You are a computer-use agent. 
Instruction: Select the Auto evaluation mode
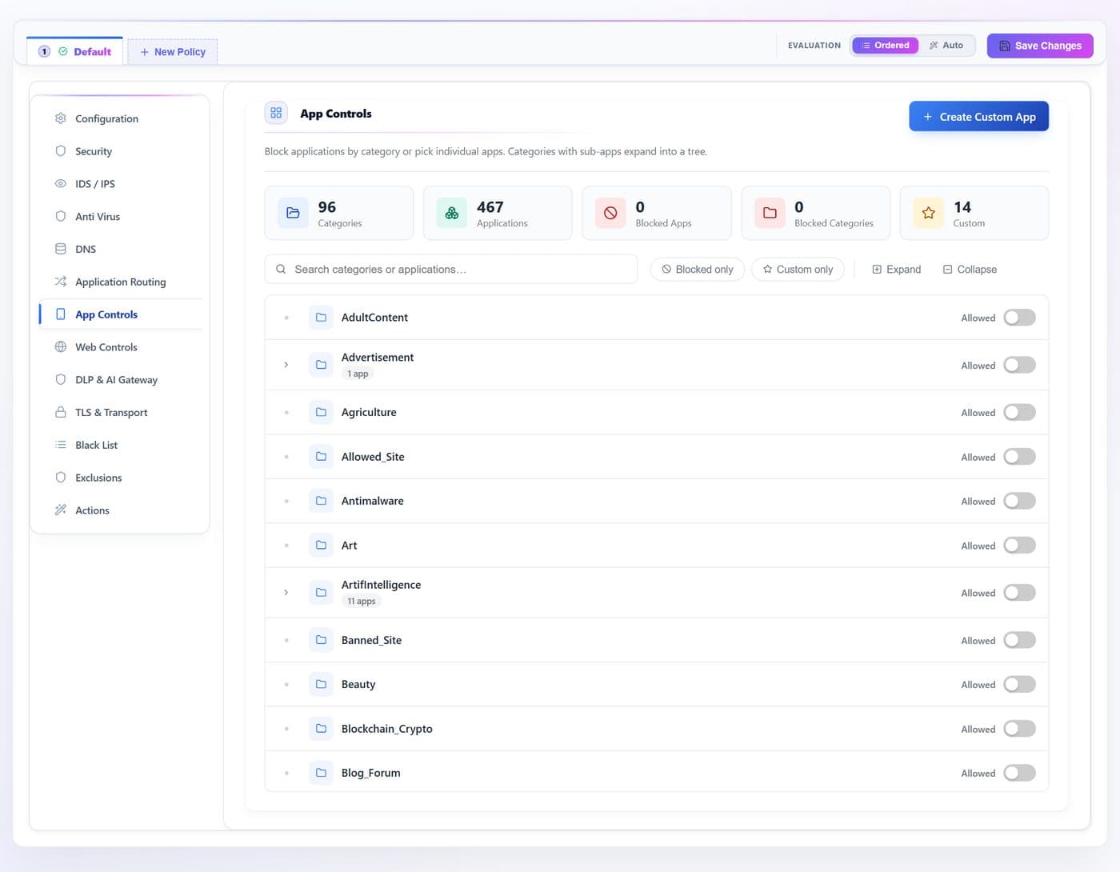[946, 46]
